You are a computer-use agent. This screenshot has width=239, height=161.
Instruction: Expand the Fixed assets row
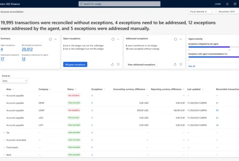tap(4, 147)
